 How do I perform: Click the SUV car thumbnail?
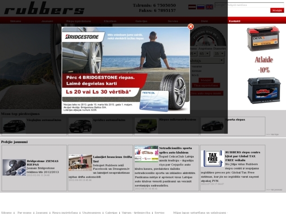(x=80, y=126)
